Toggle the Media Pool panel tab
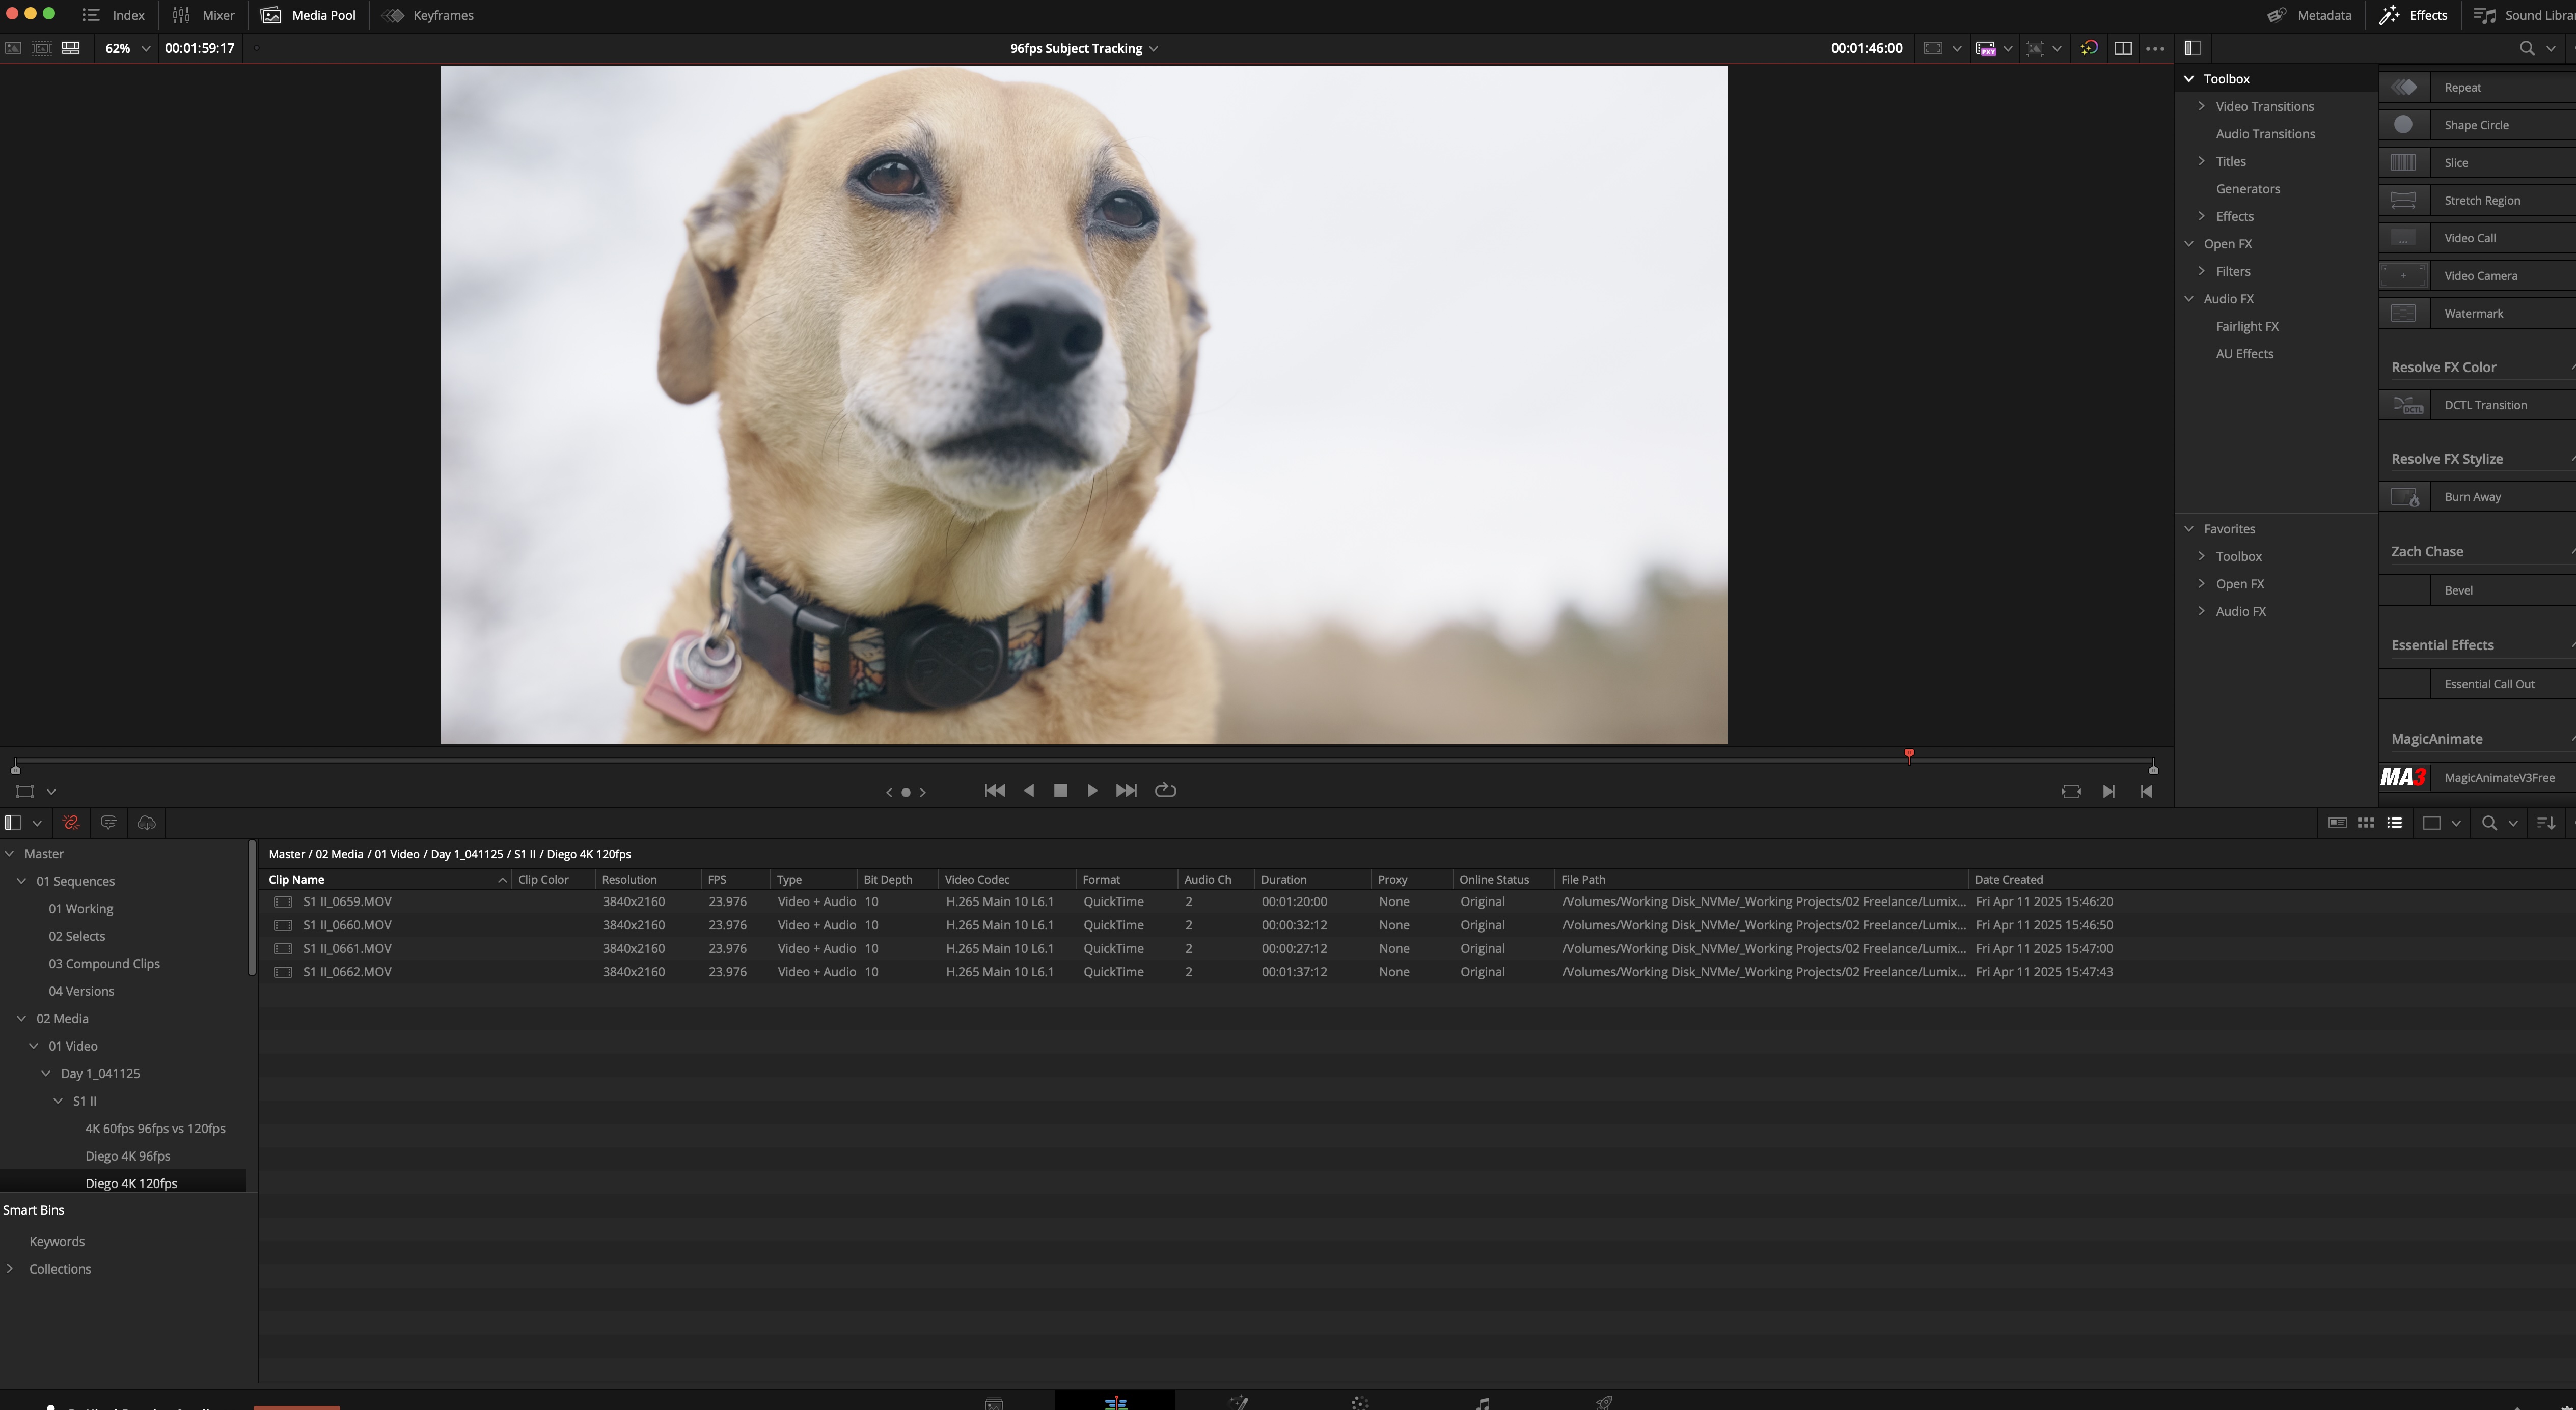2576x1410 pixels. point(308,15)
